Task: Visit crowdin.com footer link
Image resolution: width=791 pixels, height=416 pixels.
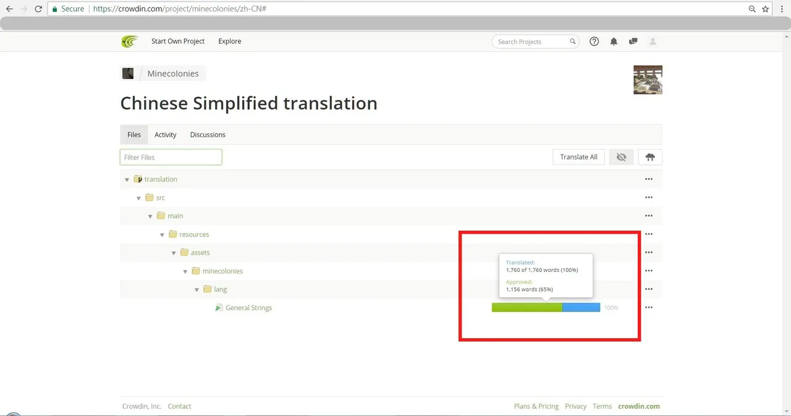Action: point(639,406)
